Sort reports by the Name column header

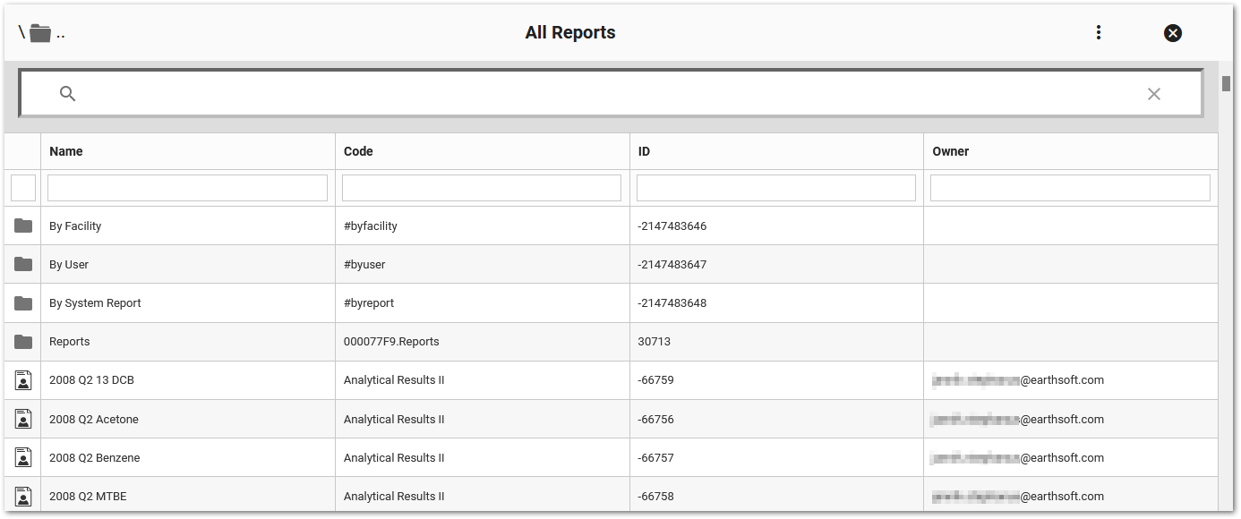65,151
